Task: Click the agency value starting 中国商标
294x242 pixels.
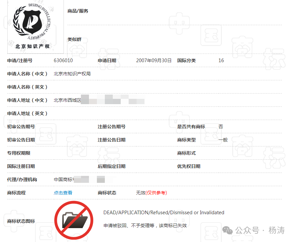Action: tap(64, 180)
